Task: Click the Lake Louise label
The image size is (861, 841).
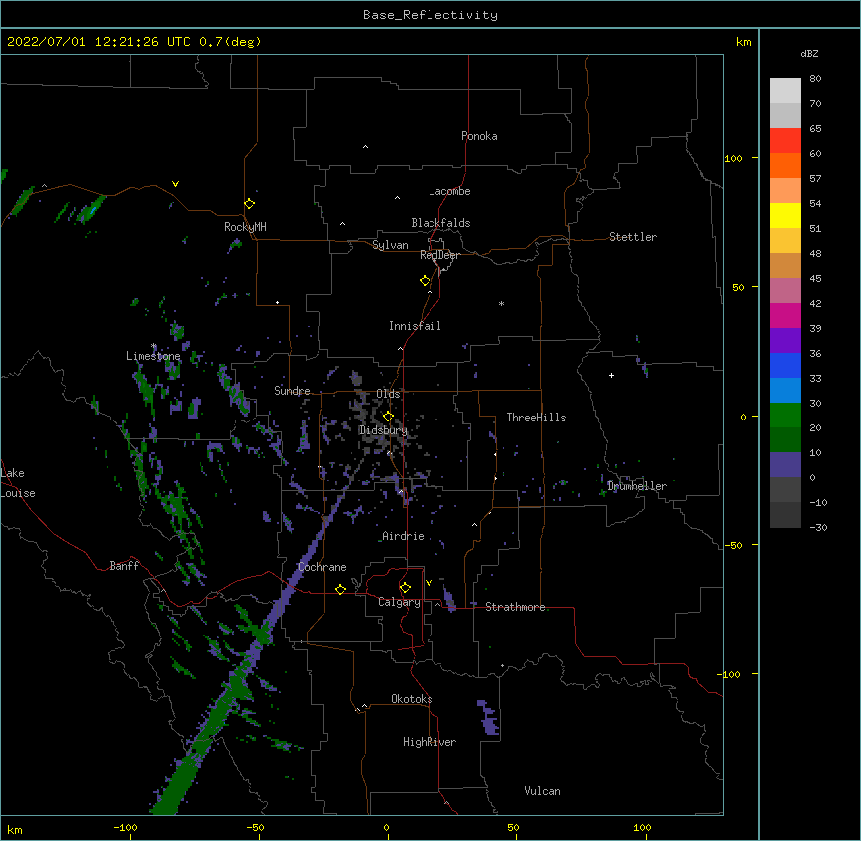Action: point(16,483)
